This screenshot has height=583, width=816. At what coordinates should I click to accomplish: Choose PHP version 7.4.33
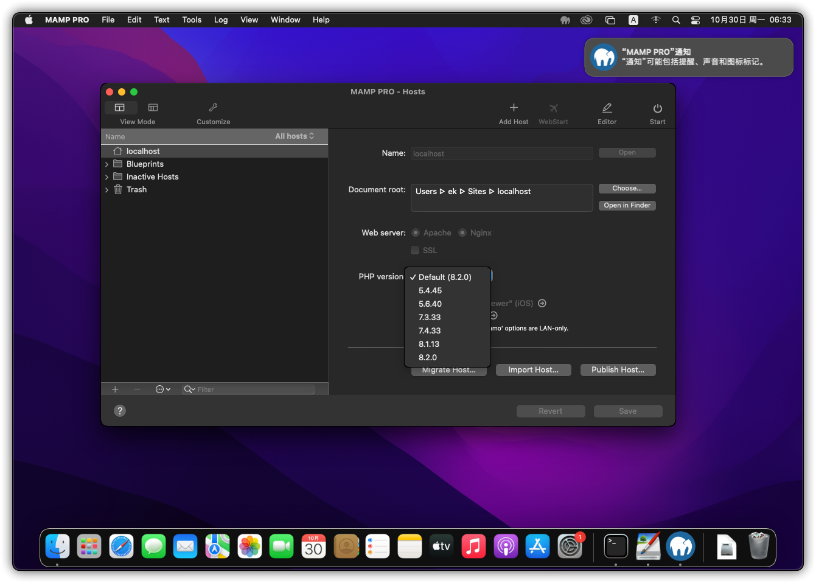(x=447, y=330)
